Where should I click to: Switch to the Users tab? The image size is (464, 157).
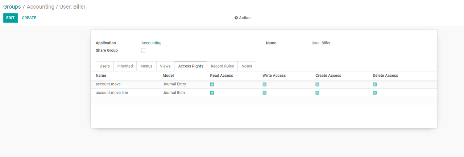tap(105, 66)
